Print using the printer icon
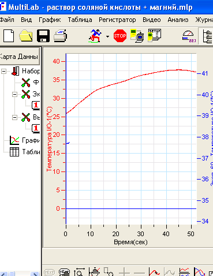The image size is (213, 276). [60, 36]
